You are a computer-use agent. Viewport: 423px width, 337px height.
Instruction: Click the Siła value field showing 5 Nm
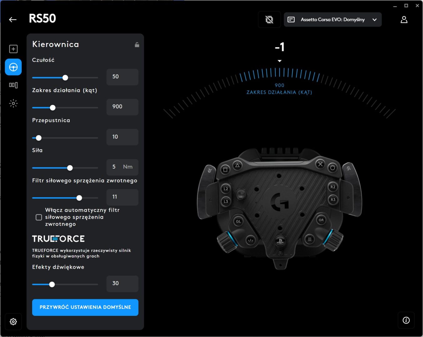coord(122,167)
